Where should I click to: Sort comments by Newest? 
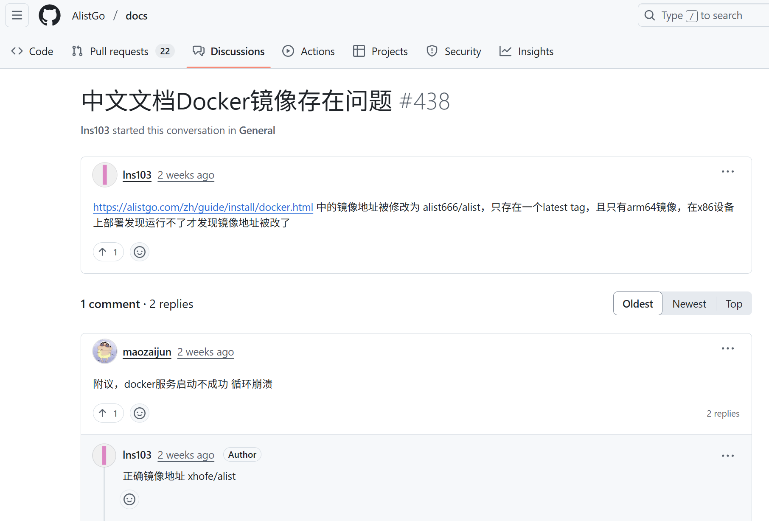click(689, 304)
